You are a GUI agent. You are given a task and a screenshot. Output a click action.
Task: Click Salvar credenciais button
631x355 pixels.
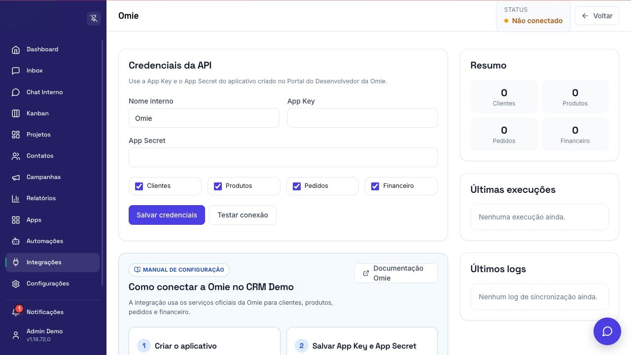point(167,215)
